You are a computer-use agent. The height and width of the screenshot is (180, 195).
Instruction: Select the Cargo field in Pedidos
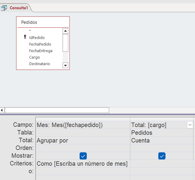click(x=34, y=57)
